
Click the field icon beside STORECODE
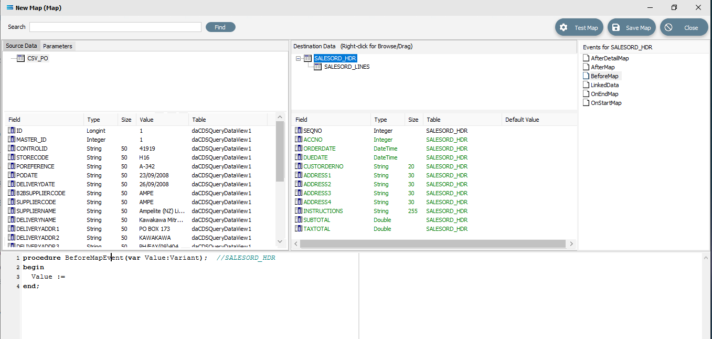[x=12, y=157]
